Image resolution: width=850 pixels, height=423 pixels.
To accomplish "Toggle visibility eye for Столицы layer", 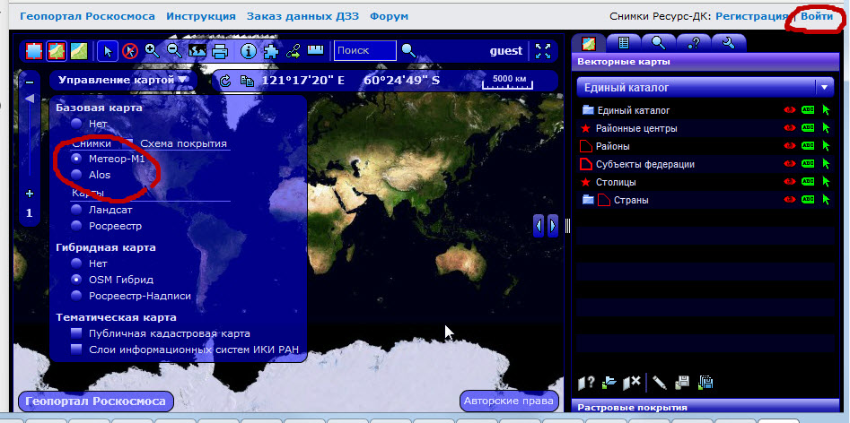I will [x=790, y=182].
